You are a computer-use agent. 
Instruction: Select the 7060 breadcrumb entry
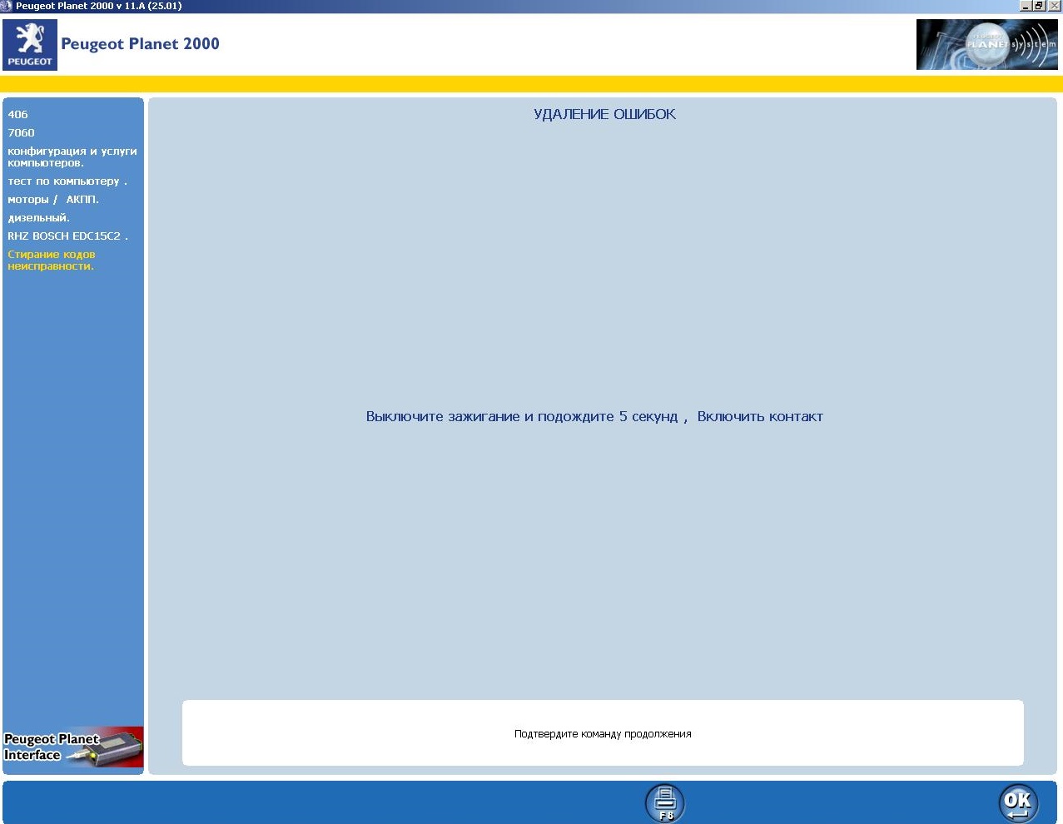click(21, 133)
